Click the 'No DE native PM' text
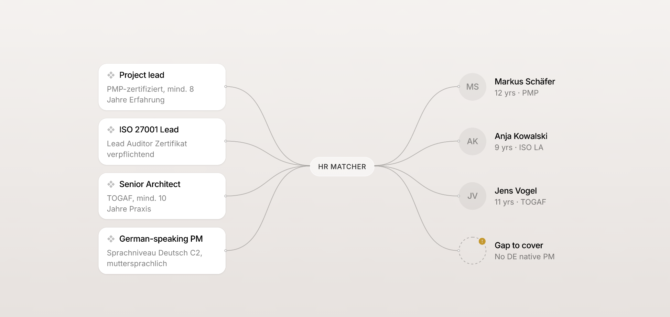The width and height of the screenshot is (670, 317). [525, 257]
